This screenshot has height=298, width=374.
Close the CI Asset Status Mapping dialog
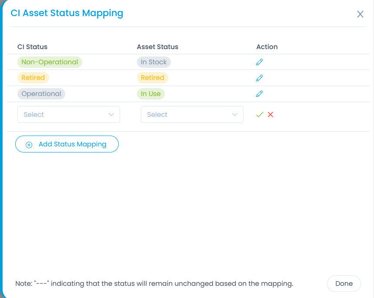(x=360, y=14)
